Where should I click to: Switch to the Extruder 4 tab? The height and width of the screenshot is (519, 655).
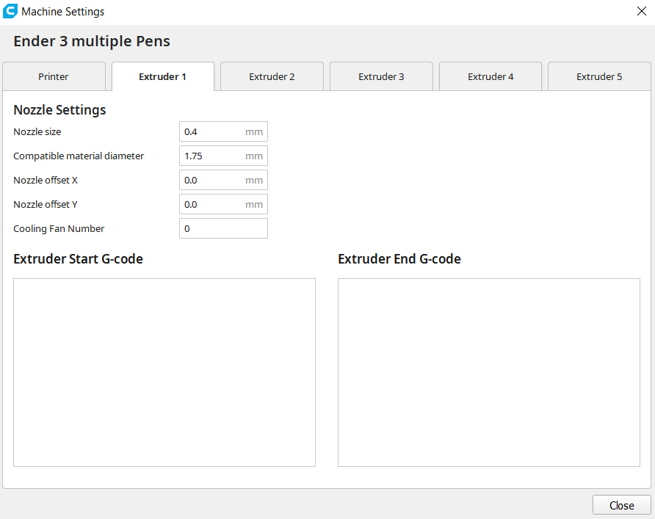point(491,76)
